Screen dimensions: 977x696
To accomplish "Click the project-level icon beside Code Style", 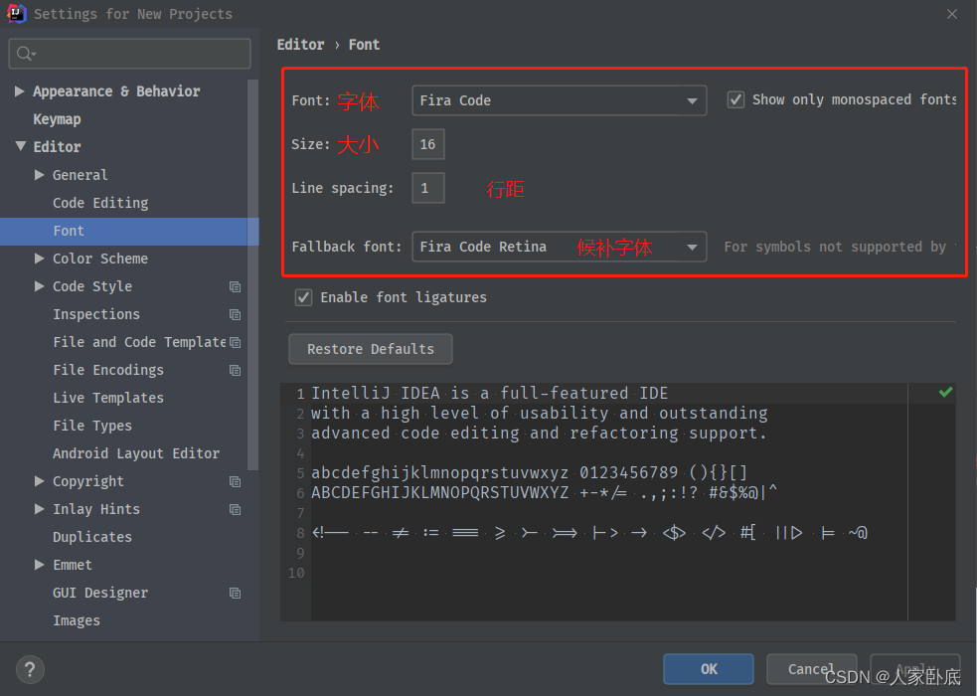I will (x=235, y=286).
